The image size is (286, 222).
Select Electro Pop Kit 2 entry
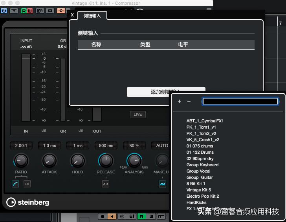coord(203,196)
